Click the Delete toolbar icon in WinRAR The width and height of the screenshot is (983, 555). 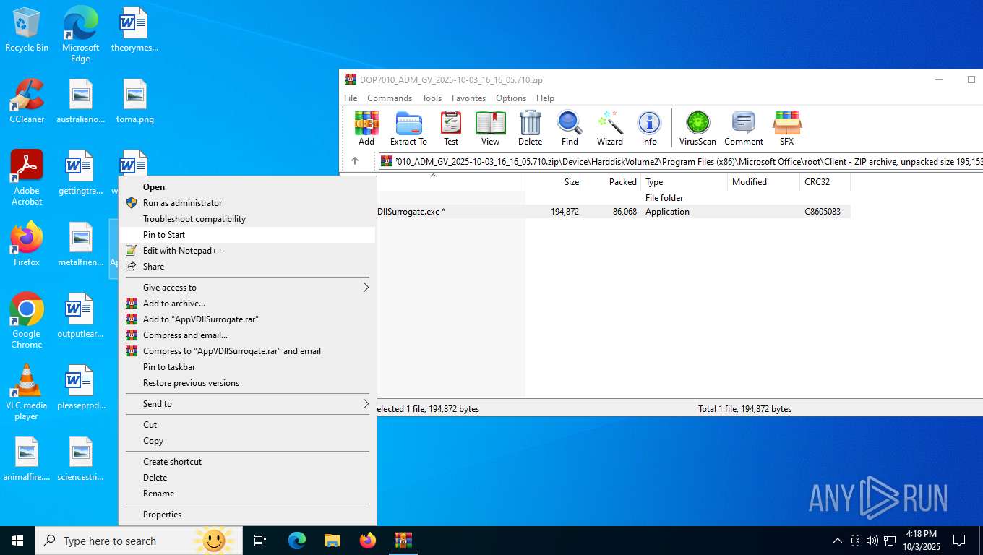530,129
